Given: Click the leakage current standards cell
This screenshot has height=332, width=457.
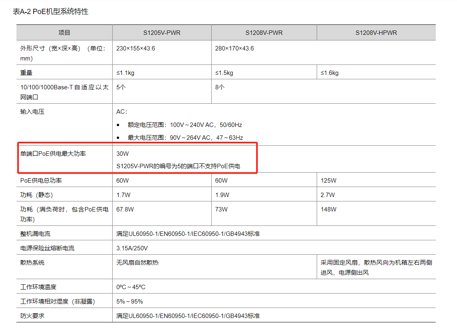Looking at the screenshot, I should pyautogui.click(x=188, y=234).
